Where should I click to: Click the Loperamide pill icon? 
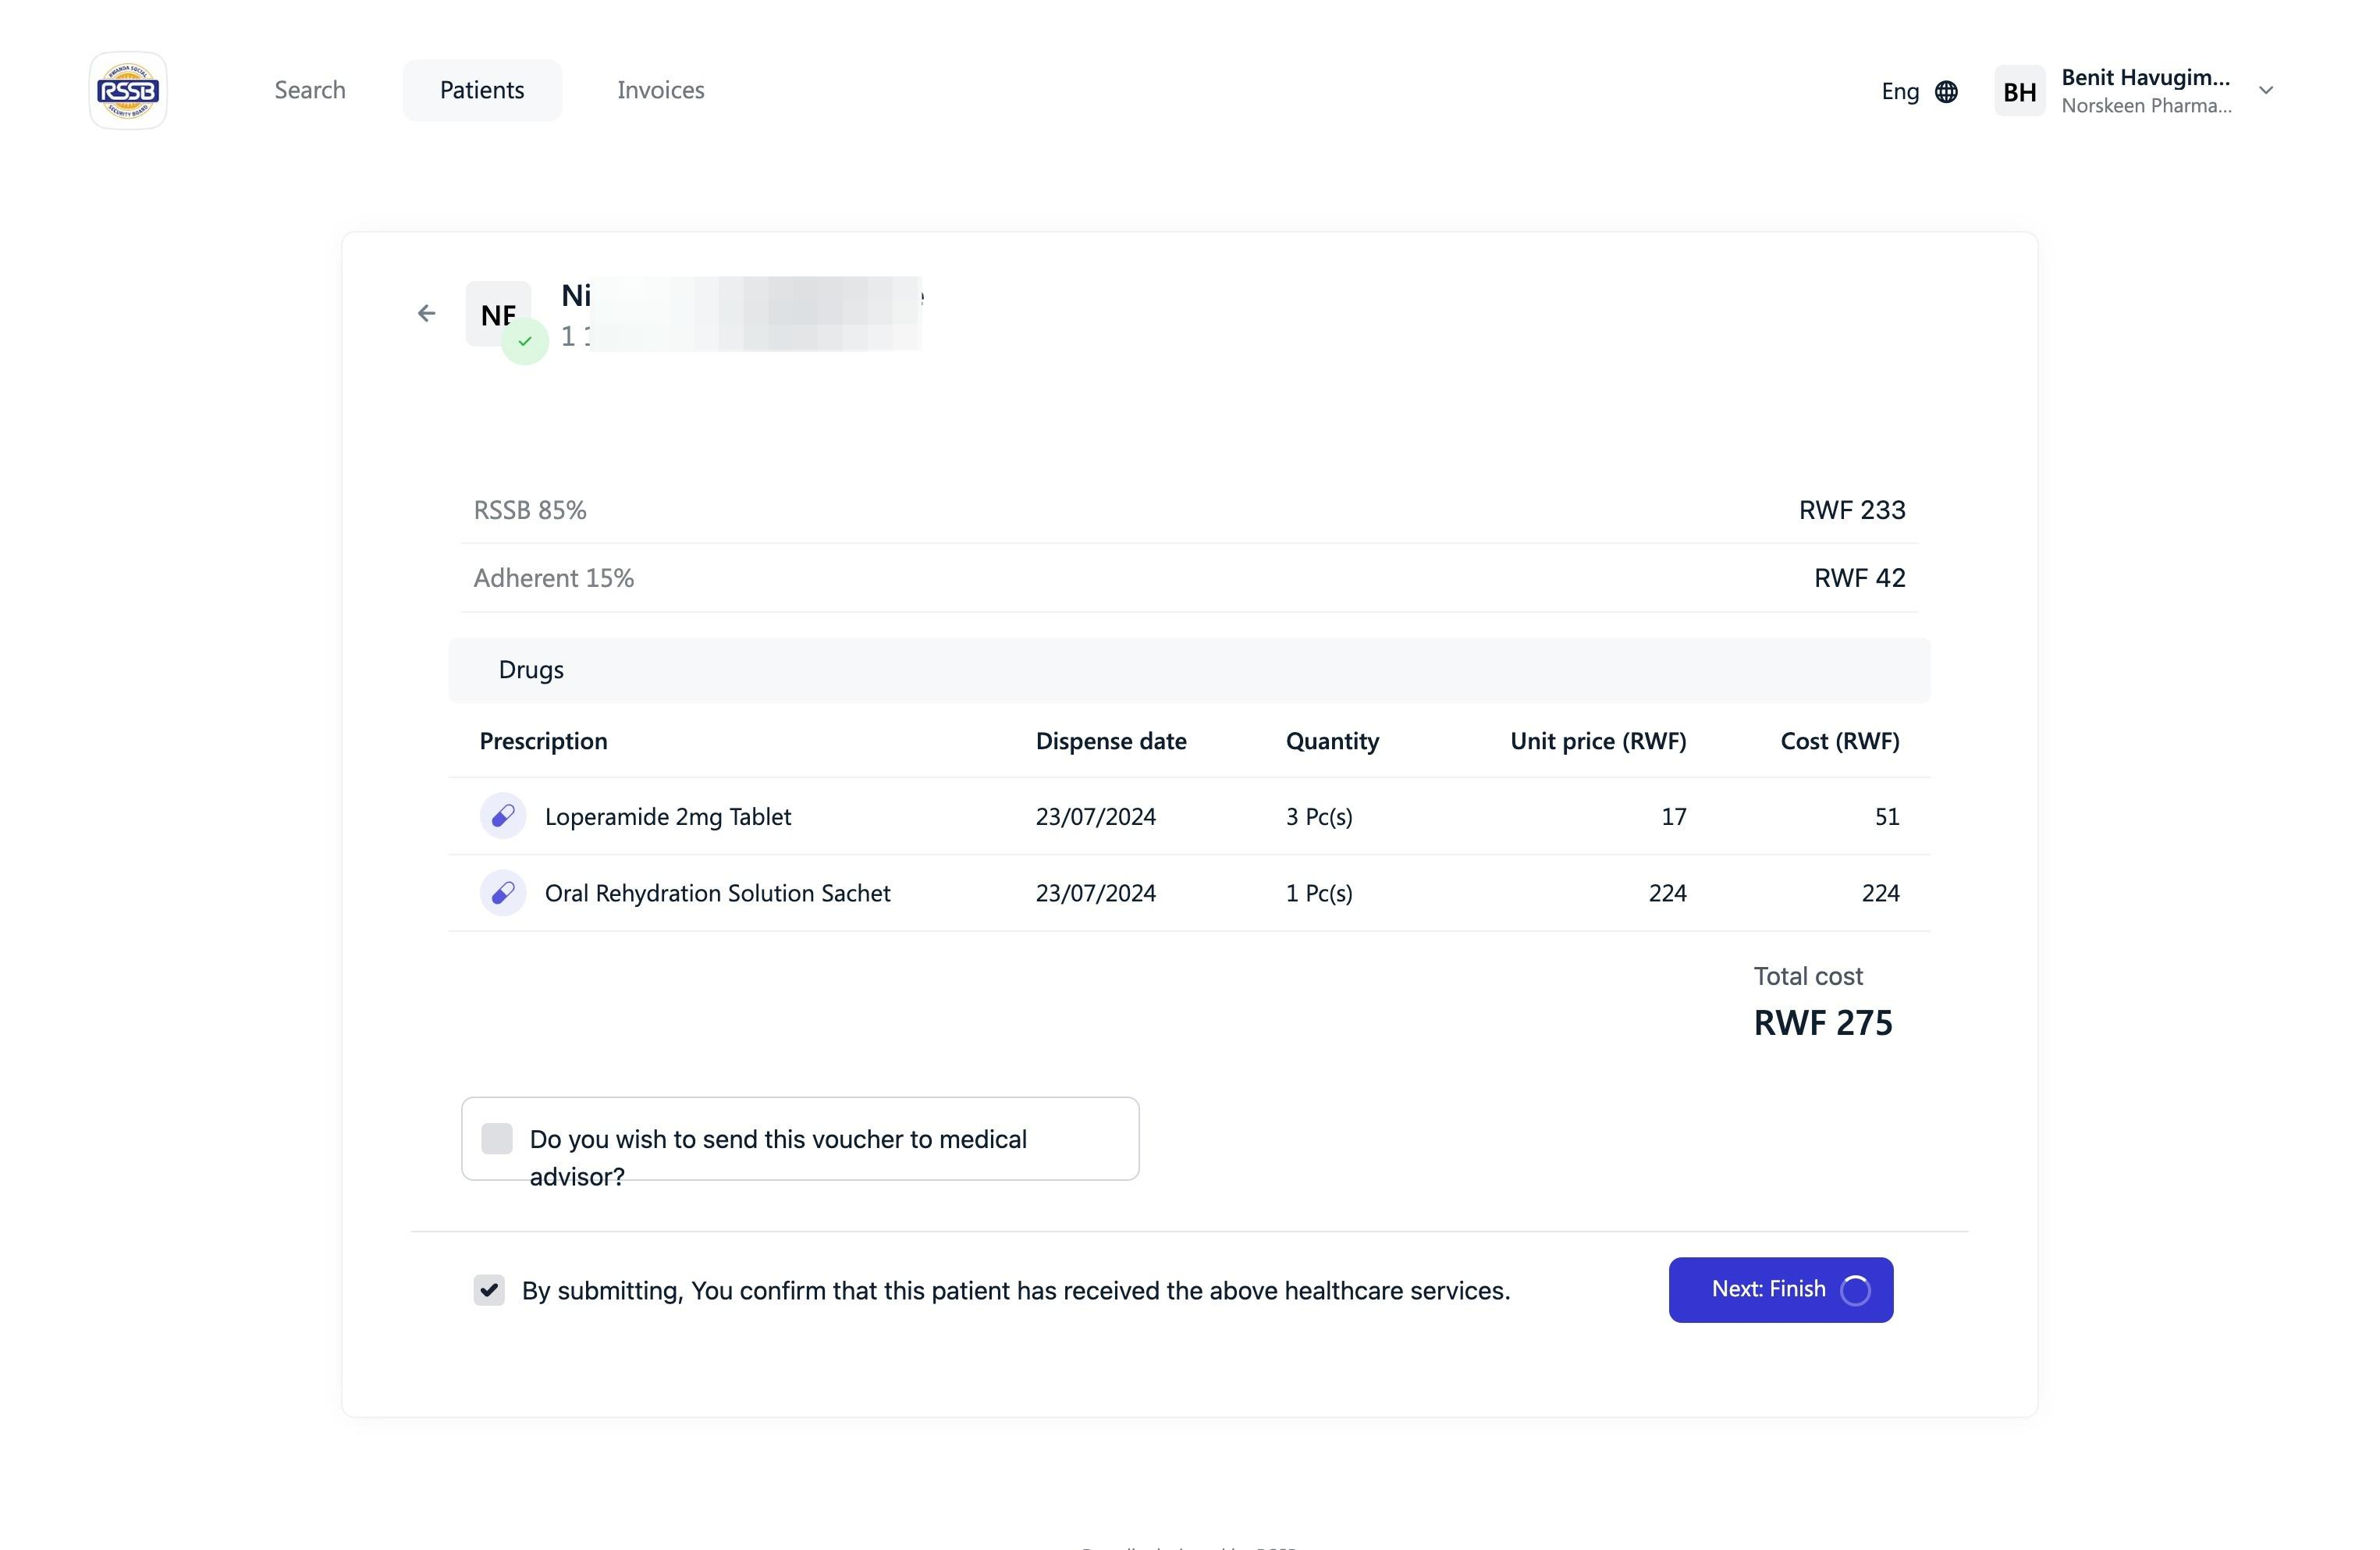[x=503, y=816]
